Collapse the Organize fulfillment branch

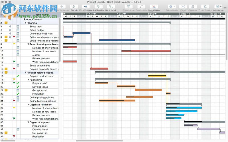tap(28, 105)
